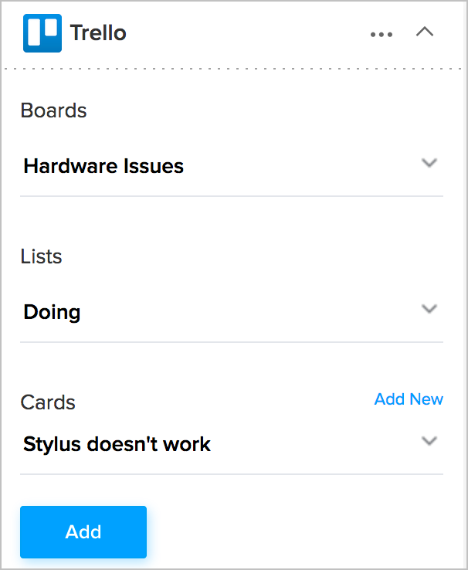The image size is (468, 570).
Task: Collapse the Trello panel with the up chevron
Action: click(x=425, y=32)
